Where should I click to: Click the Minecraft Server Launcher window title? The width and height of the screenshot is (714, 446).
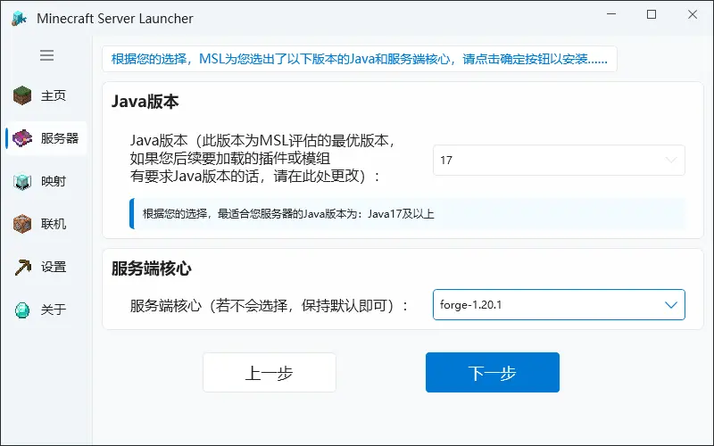click(115, 18)
